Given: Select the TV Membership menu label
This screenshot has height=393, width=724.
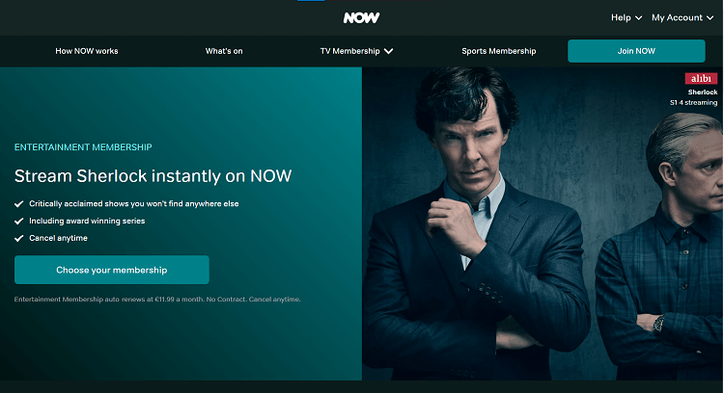Looking at the screenshot, I should click(350, 51).
